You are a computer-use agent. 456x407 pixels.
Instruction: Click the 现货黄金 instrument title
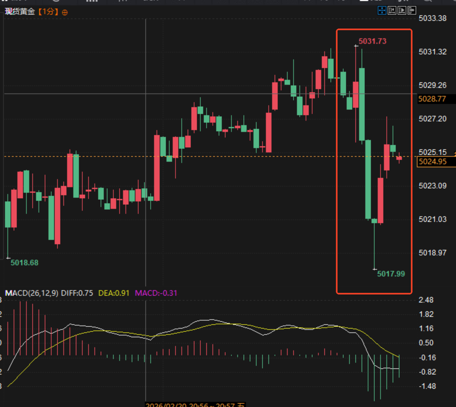[x=20, y=12]
